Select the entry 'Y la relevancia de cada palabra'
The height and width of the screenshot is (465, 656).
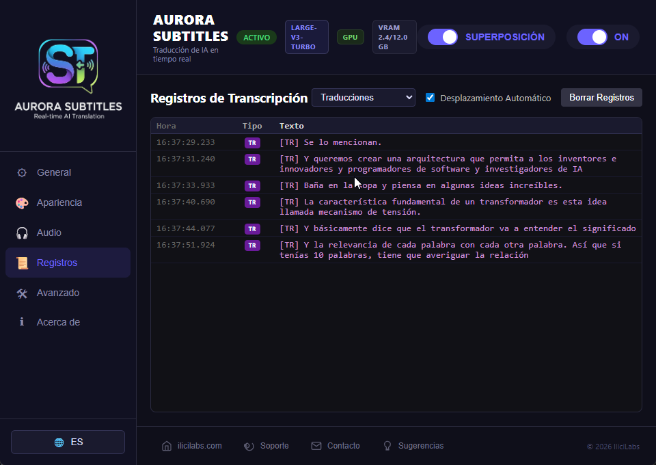(x=450, y=250)
